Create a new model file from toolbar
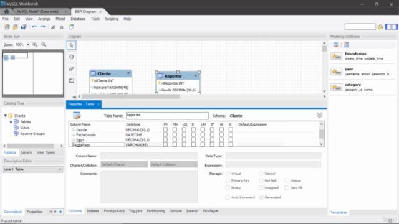The height and width of the screenshot is (224, 399). click(7, 27)
